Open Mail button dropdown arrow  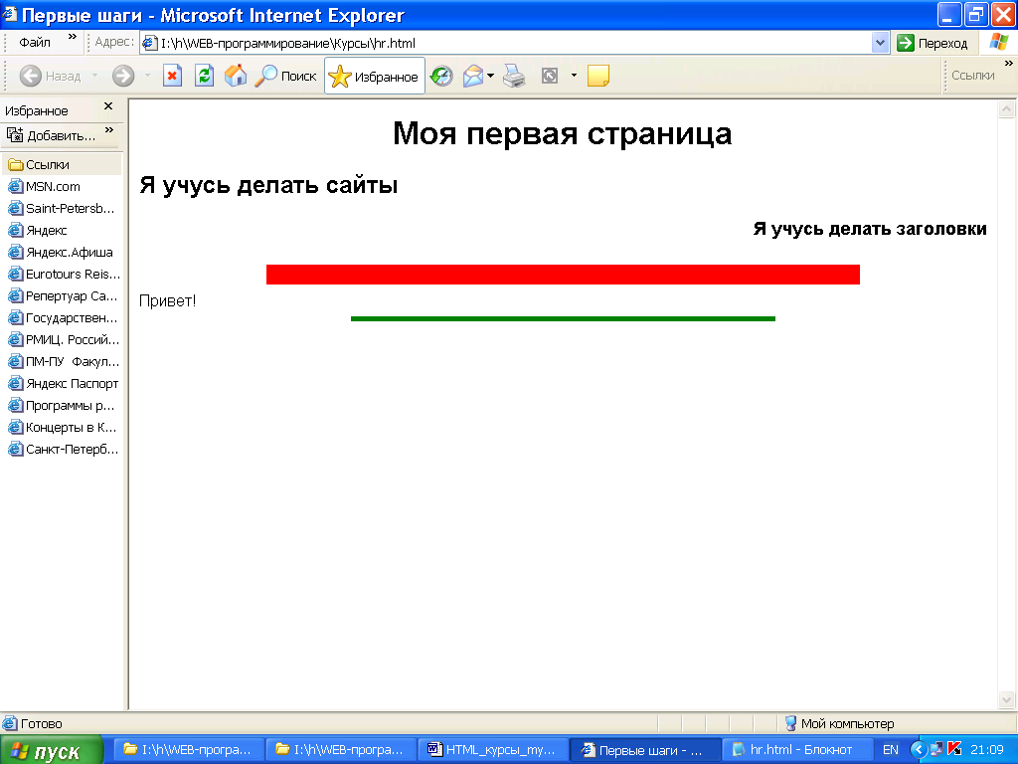(490, 76)
